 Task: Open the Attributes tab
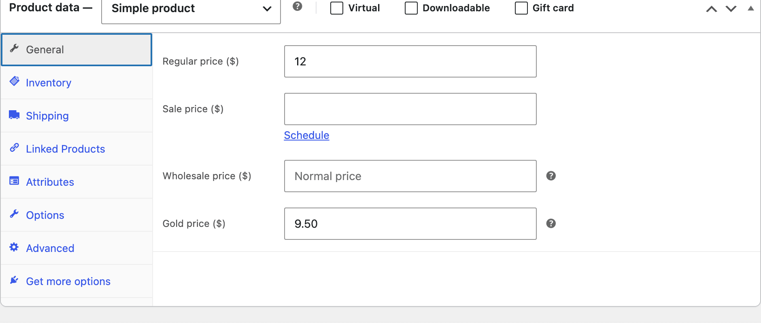pos(77,182)
